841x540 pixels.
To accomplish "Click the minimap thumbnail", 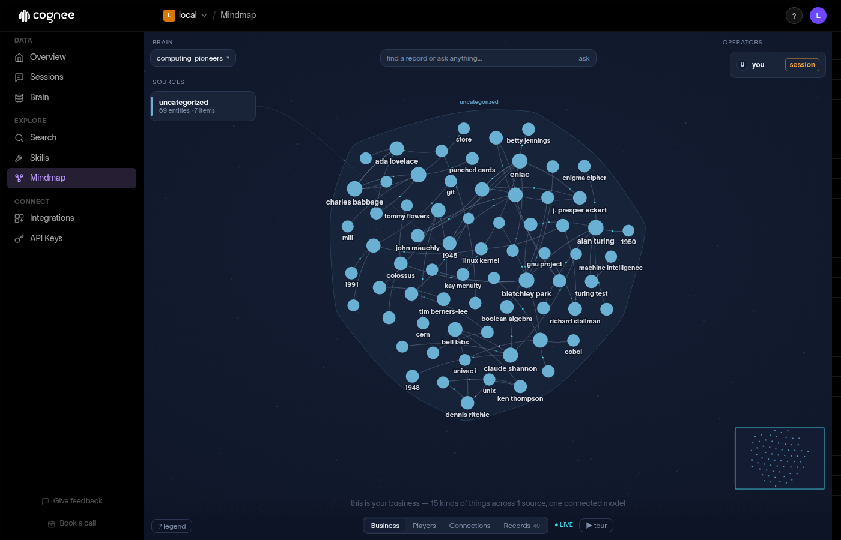I will pos(780,458).
